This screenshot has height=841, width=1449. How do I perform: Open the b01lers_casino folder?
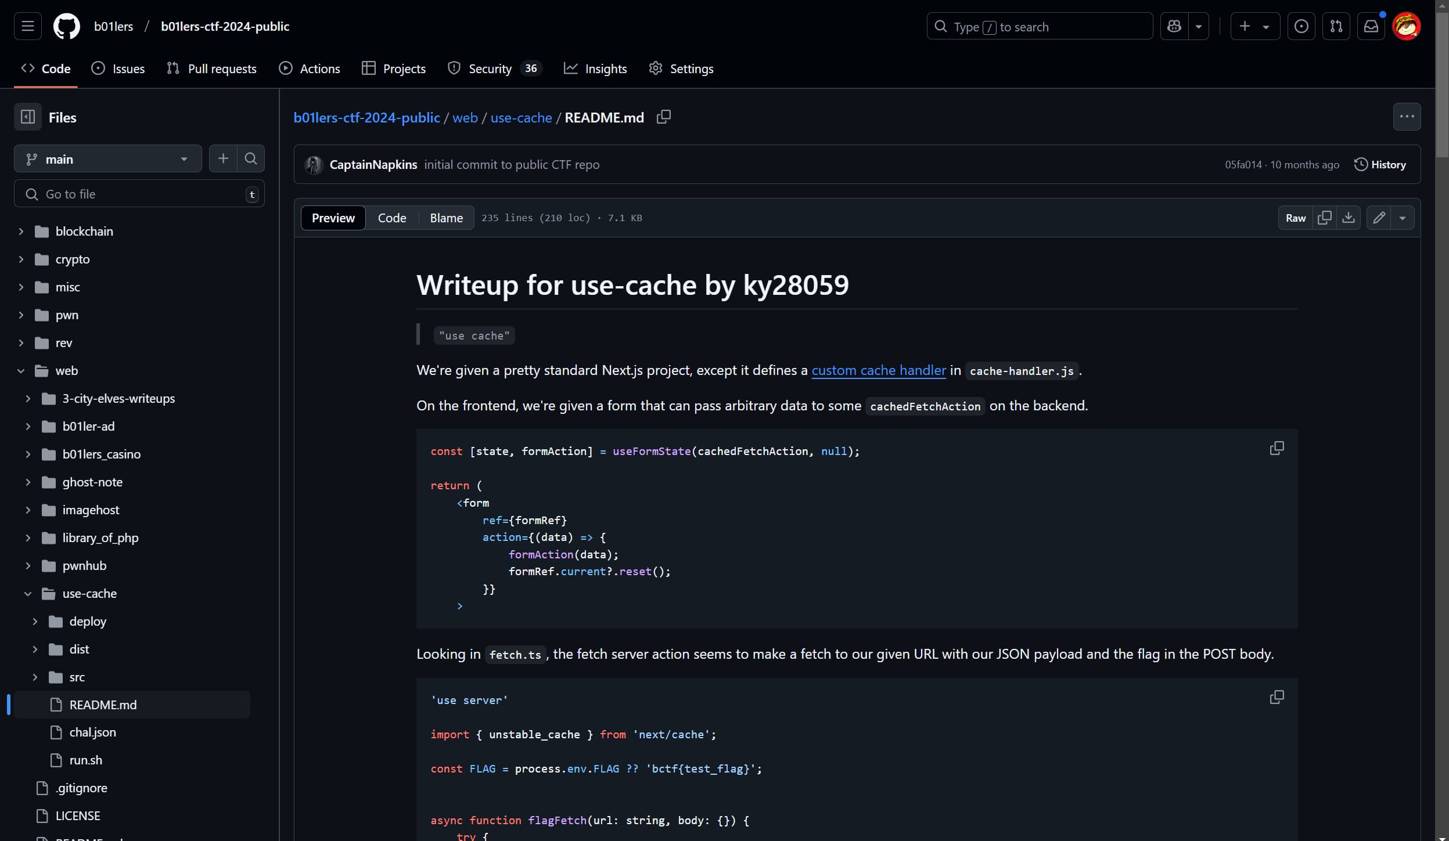(x=102, y=454)
